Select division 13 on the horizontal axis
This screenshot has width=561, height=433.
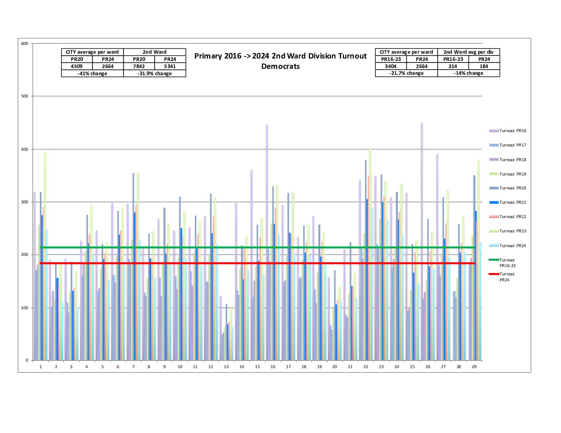pyautogui.click(x=226, y=367)
